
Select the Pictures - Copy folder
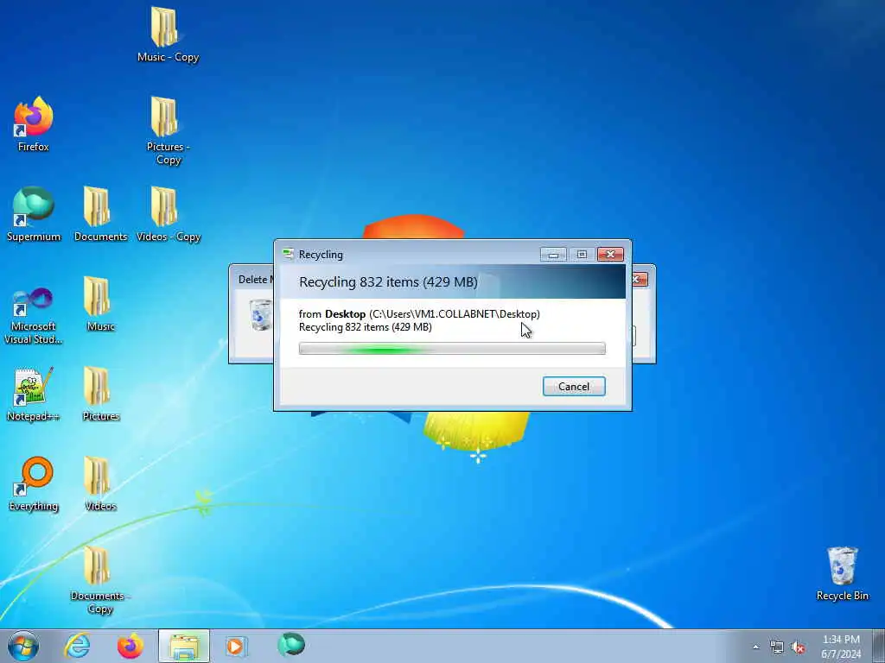pos(168,131)
